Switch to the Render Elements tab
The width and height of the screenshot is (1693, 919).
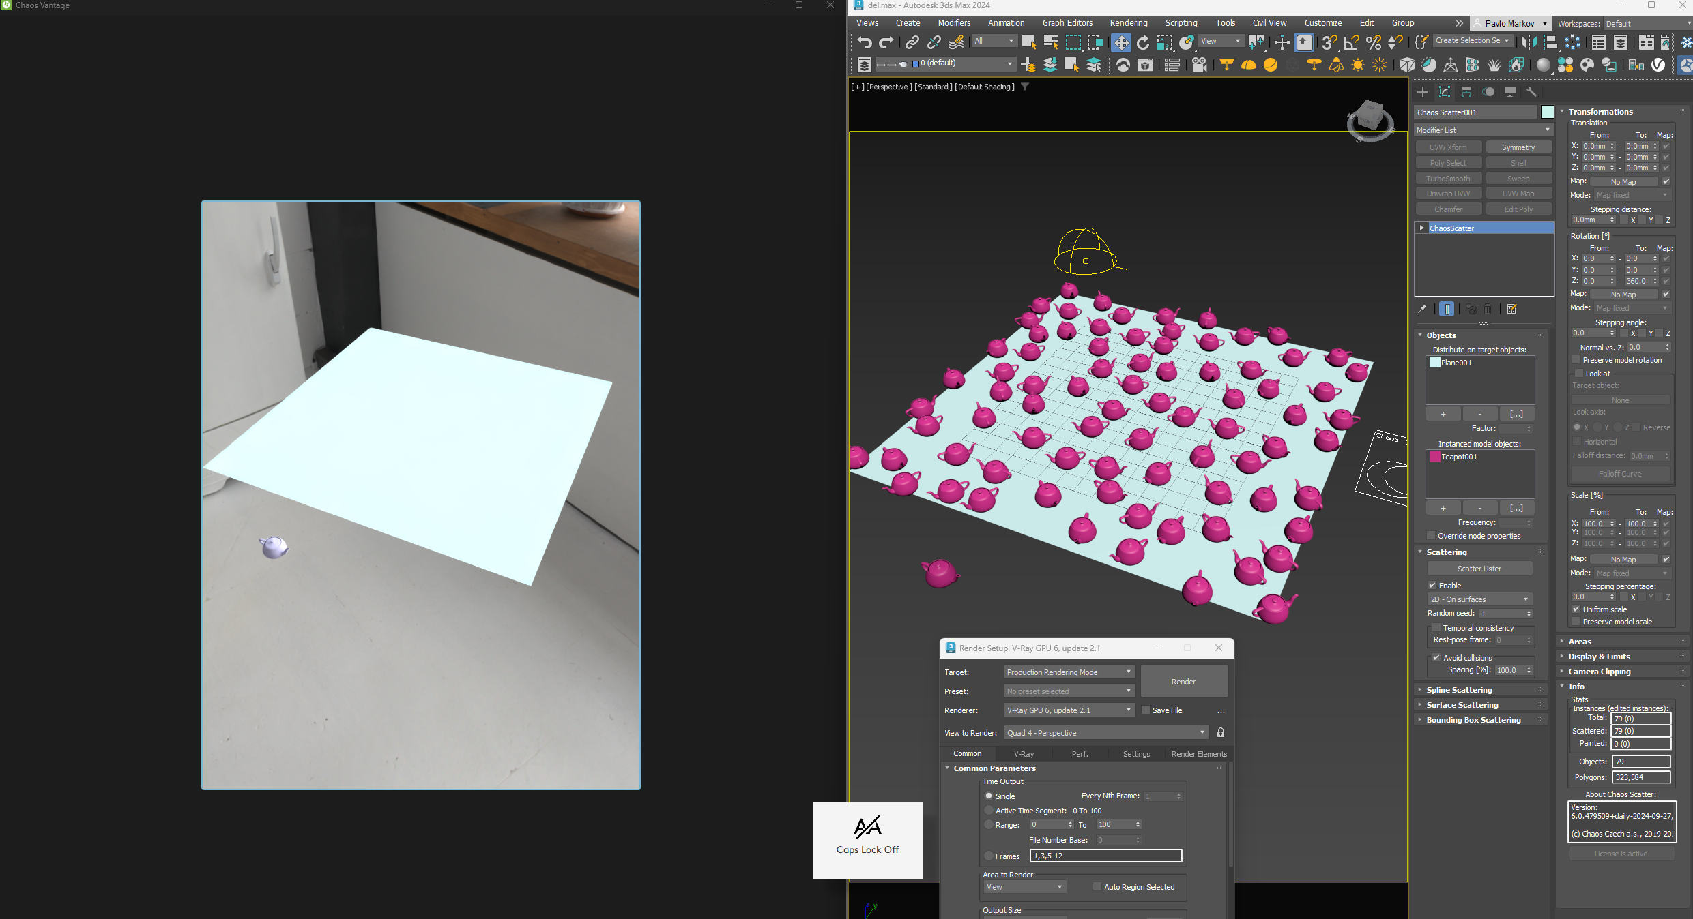coord(1199,754)
